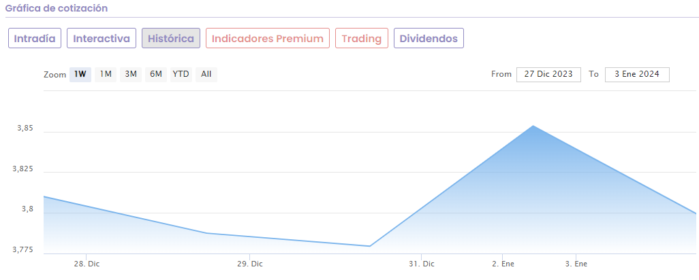The height and width of the screenshot is (280, 699).
Task: Open Indicadores Premium tab
Action: click(x=268, y=39)
